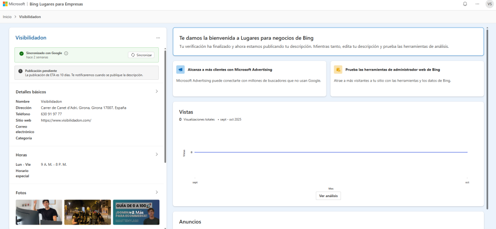The width and height of the screenshot is (496, 229).
Task: Click the Microsoft logo in header
Action: pos(6,4)
